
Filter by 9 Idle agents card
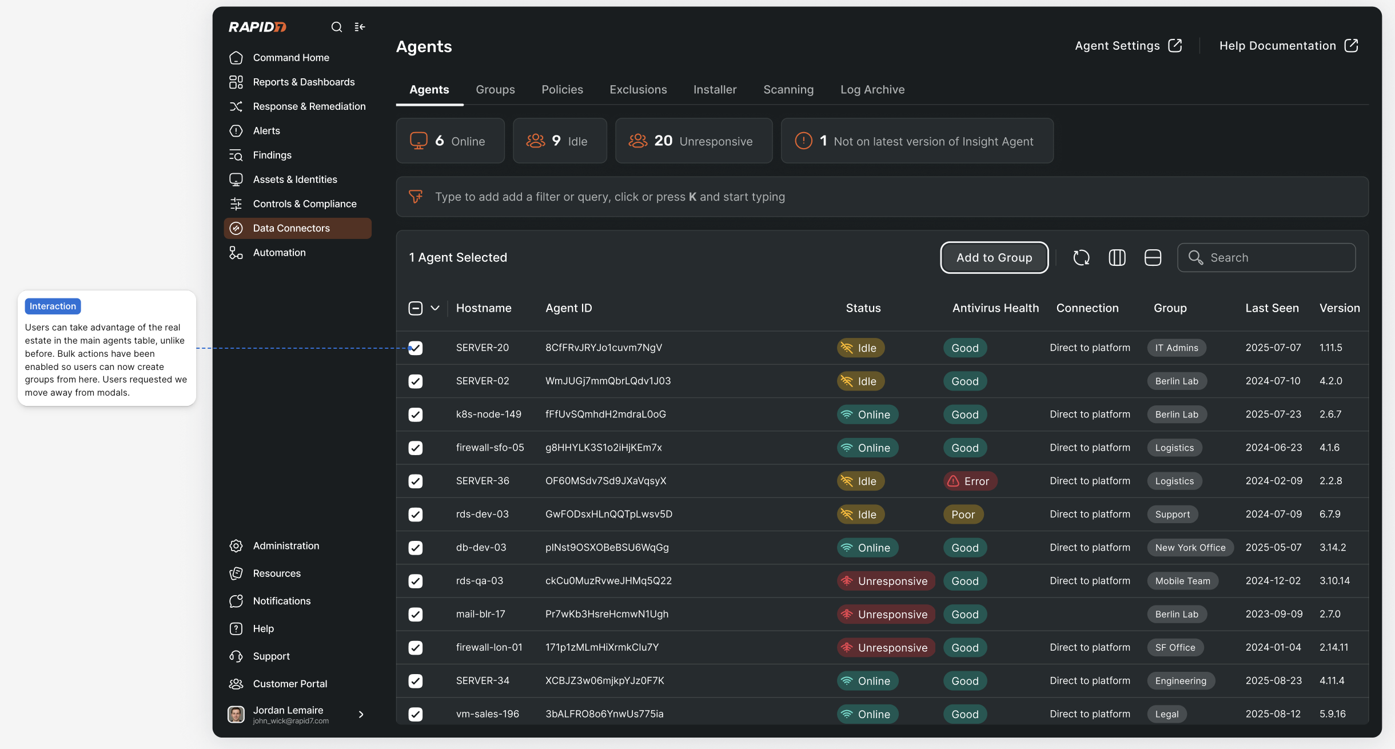[x=560, y=141]
